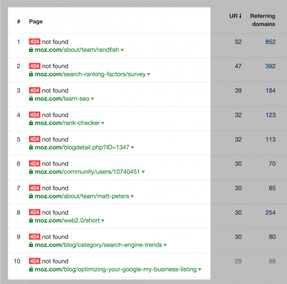287x284 pixels.
Task: Open the moz.com/search-ranking-factors/survey link
Action: click(90, 74)
